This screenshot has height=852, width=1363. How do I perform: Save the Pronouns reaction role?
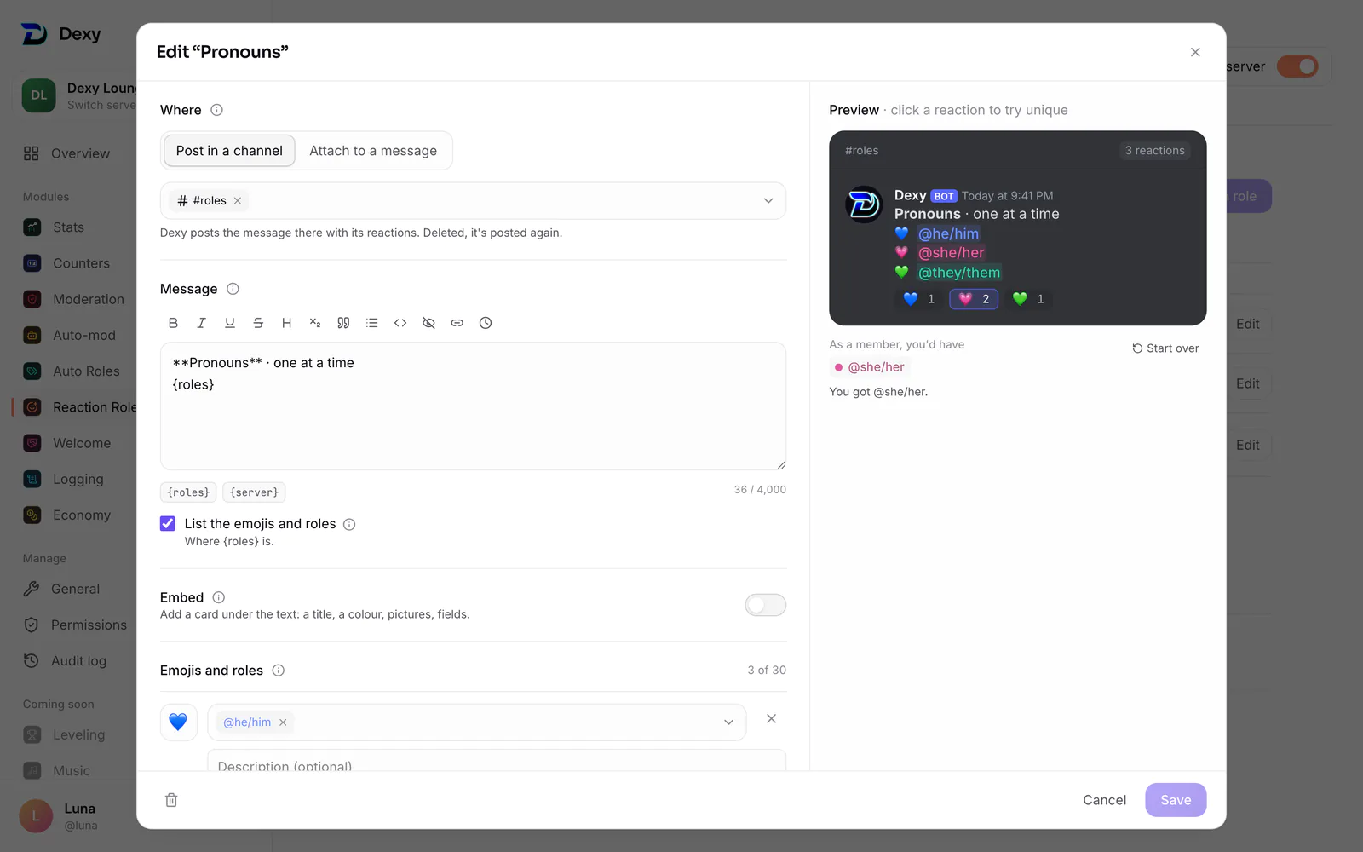(x=1176, y=800)
